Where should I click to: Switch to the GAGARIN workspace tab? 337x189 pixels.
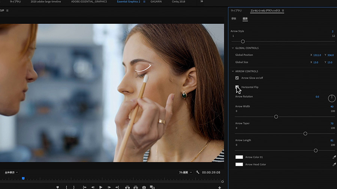(x=156, y=2)
